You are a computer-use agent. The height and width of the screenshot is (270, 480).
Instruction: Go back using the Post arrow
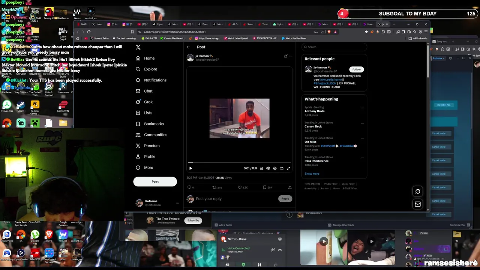coord(189,47)
